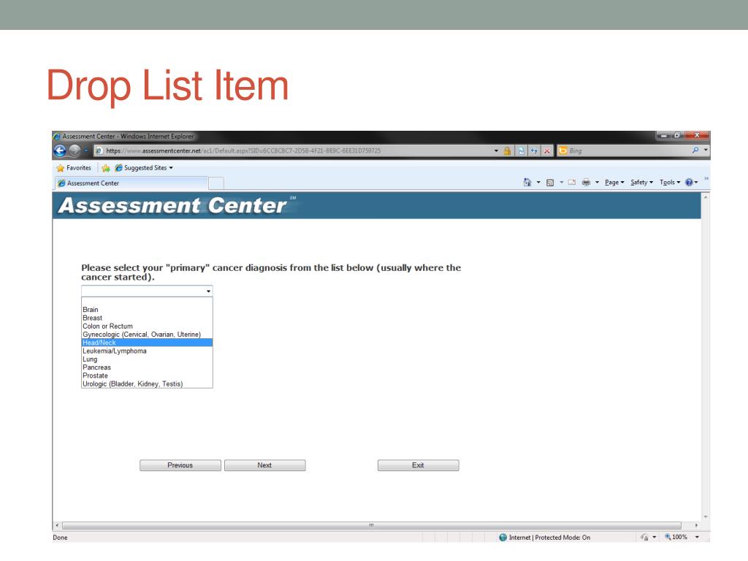Image resolution: width=748 pixels, height=561 pixels.
Task: Click the browser Forward arrow button
Action: point(75,150)
